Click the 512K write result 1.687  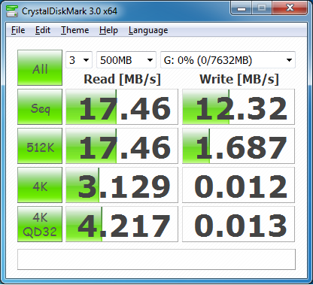[x=239, y=146]
